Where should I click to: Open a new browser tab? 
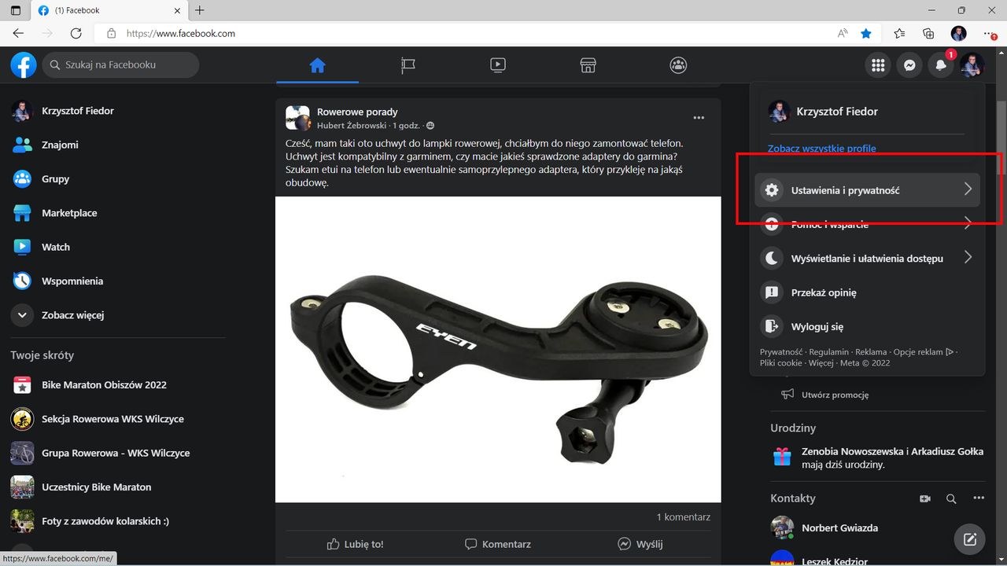(200, 10)
